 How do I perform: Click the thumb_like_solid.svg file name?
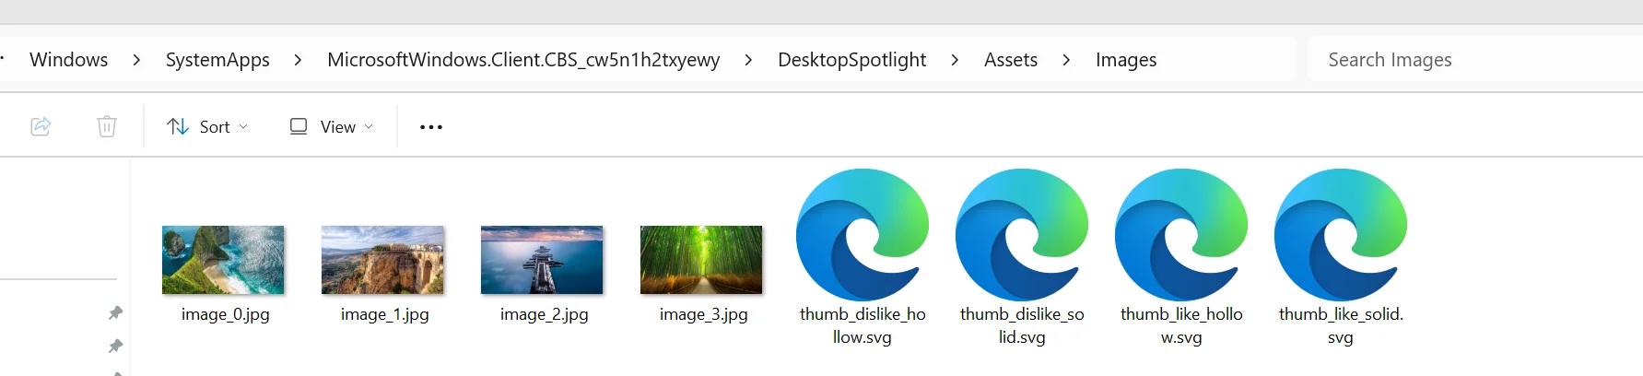pos(1341,325)
